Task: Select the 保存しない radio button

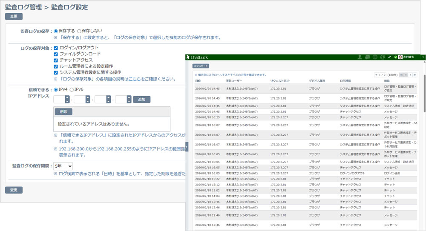Action: [x=79, y=31]
